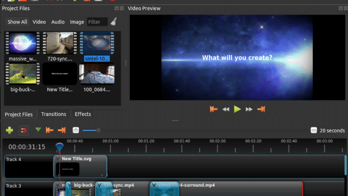Click the Filter text field
Image resolution: width=348 pixels, height=196 pixels.
(x=97, y=22)
